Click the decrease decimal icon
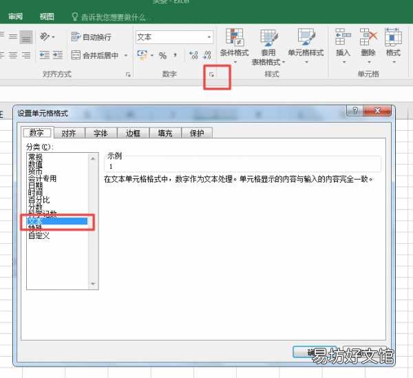The image size is (413, 378). click(207, 55)
